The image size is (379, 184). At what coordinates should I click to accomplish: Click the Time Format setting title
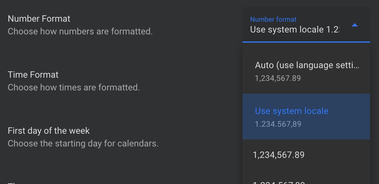click(x=33, y=75)
